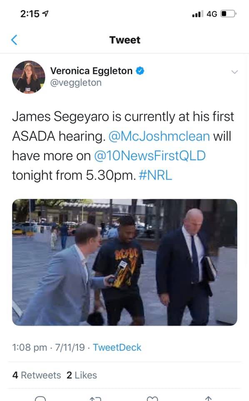Open the tweet options chevron menu
This screenshot has height=401, width=249.
234,72
